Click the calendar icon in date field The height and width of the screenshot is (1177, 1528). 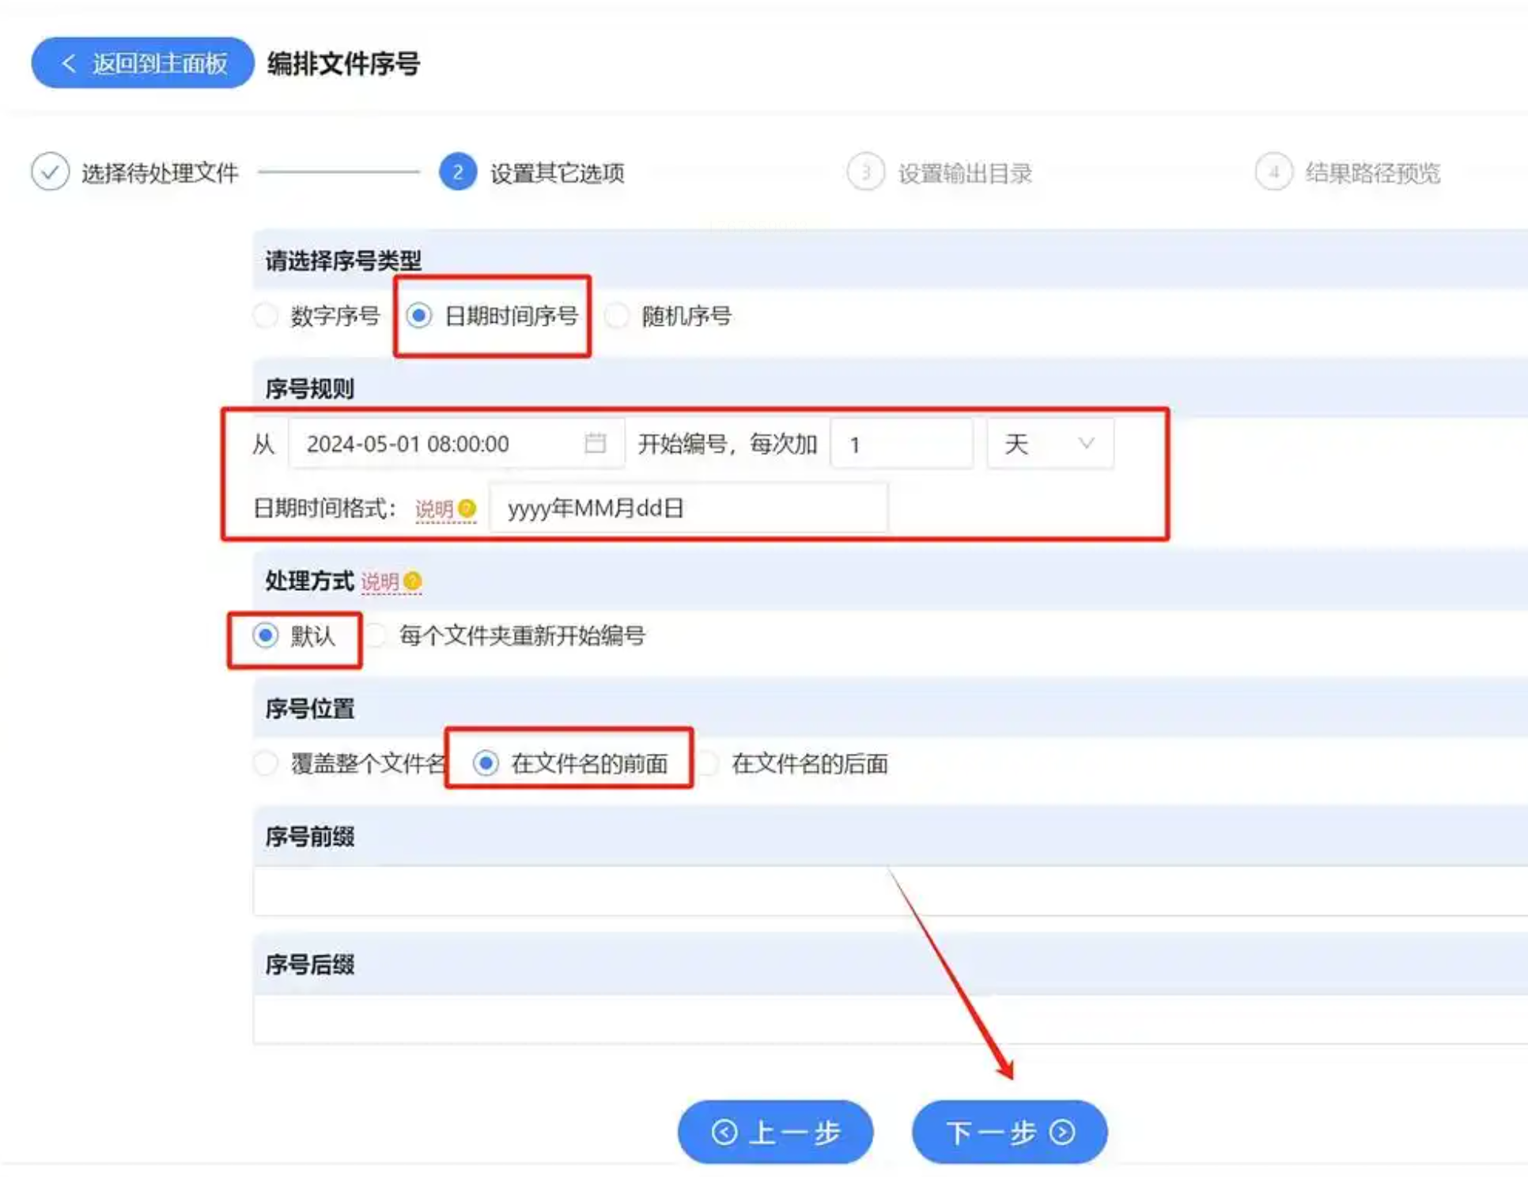coord(595,443)
